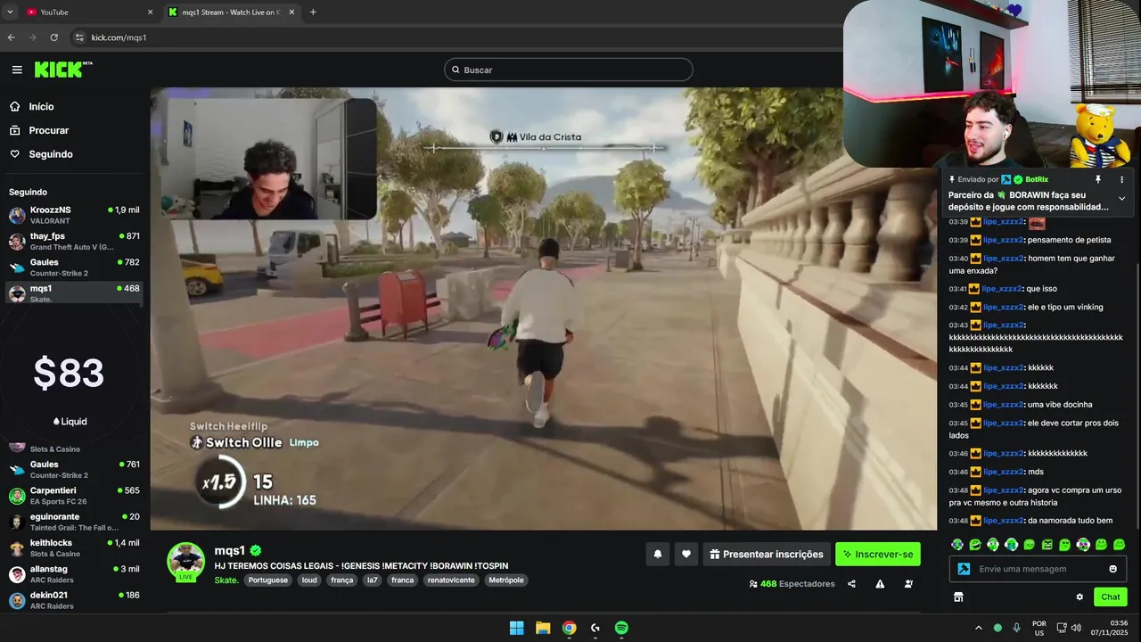Click the mqs1 streamer avatar
The width and height of the screenshot is (1141, 642).
coord(185,561)
